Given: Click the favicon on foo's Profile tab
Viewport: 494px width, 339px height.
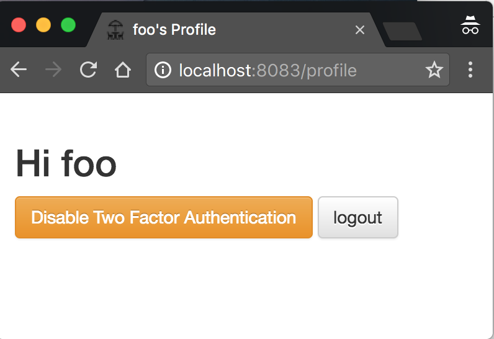Looking at the screenshot, I should (115, 29).
